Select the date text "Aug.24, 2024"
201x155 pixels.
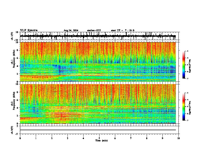(71, 30)
